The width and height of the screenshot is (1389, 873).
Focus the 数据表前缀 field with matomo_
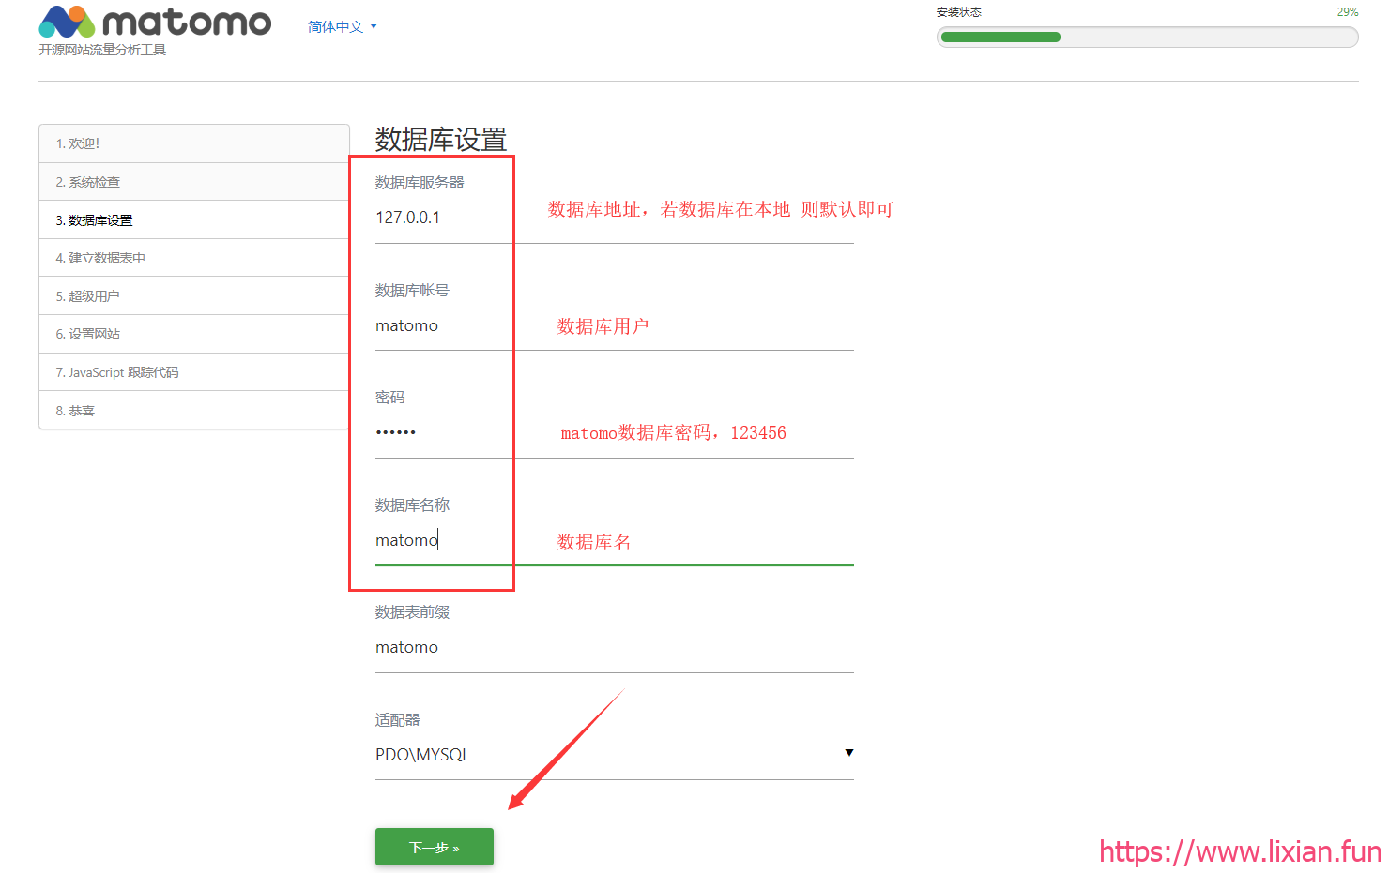615,648
